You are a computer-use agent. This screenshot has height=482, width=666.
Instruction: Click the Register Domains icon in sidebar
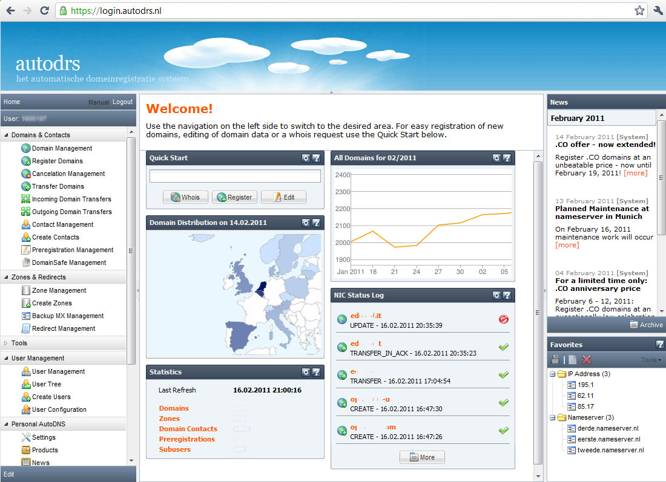(x=26, y=161)
